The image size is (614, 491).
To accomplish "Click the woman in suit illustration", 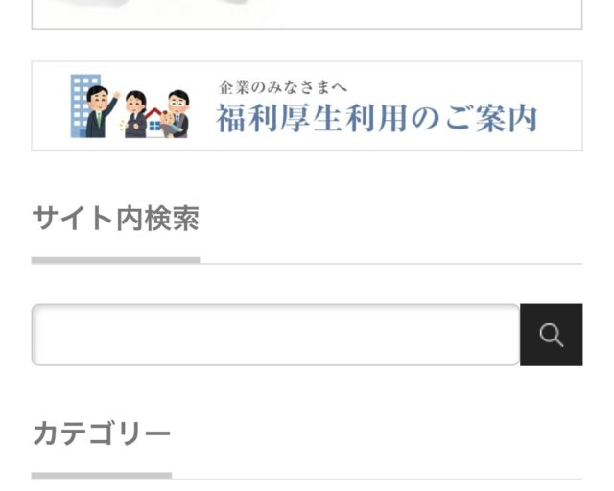I will point(135,114).
